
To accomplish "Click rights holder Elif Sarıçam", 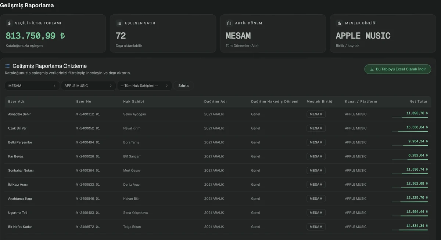I will (x=132, y=156).
